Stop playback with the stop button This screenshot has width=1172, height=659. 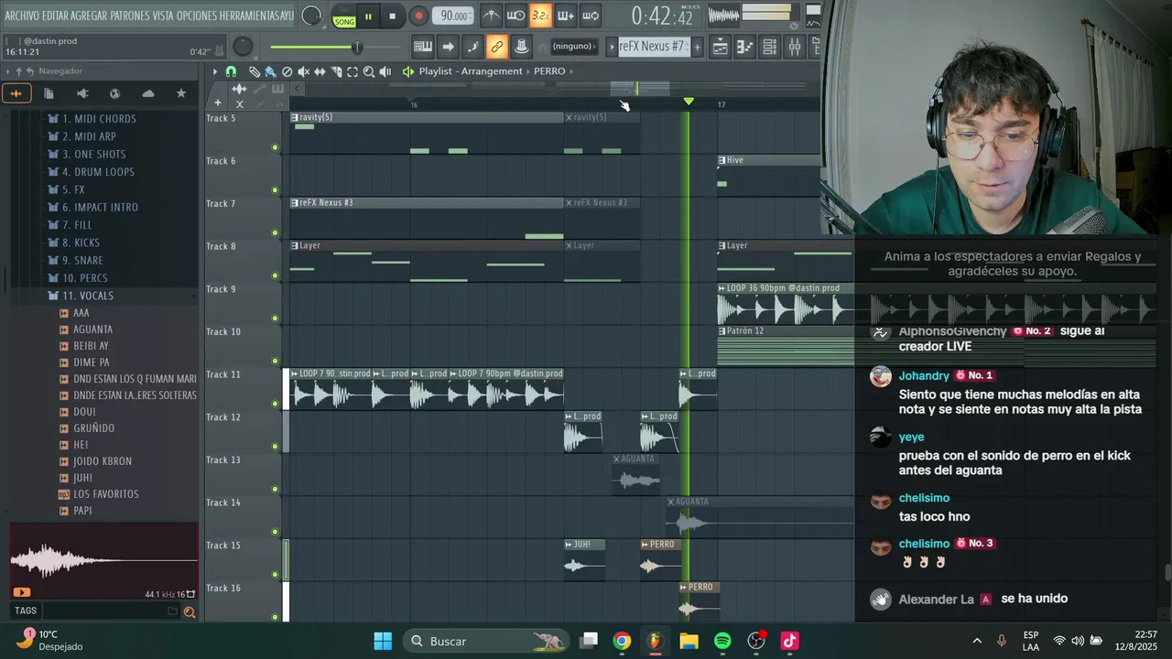pos(392,16)
